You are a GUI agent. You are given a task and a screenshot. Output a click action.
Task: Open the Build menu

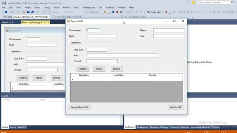[37, 7]
